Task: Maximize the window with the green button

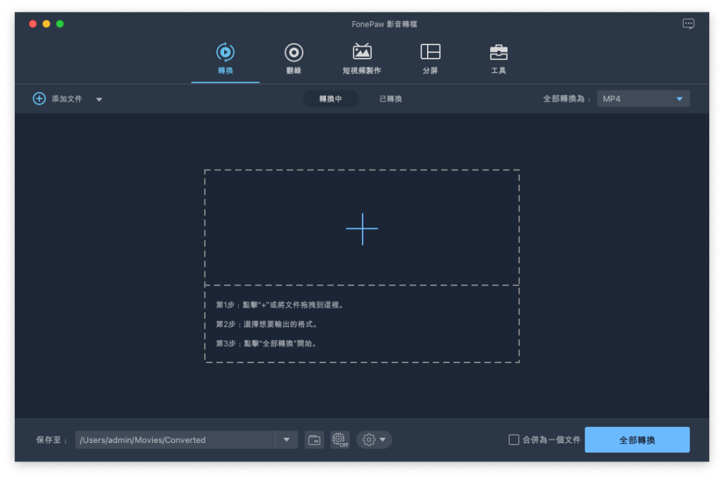Action: [60, 24]
